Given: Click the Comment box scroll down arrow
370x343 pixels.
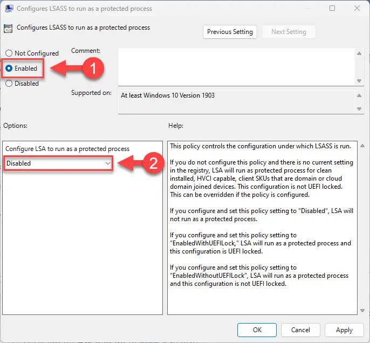Looking at the screenshot, I should [x=359, y=81].
